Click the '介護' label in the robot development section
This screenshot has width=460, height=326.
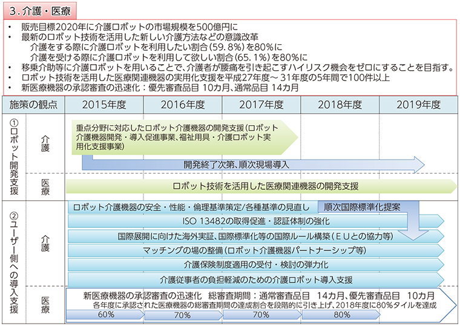[x=45, y=144]
